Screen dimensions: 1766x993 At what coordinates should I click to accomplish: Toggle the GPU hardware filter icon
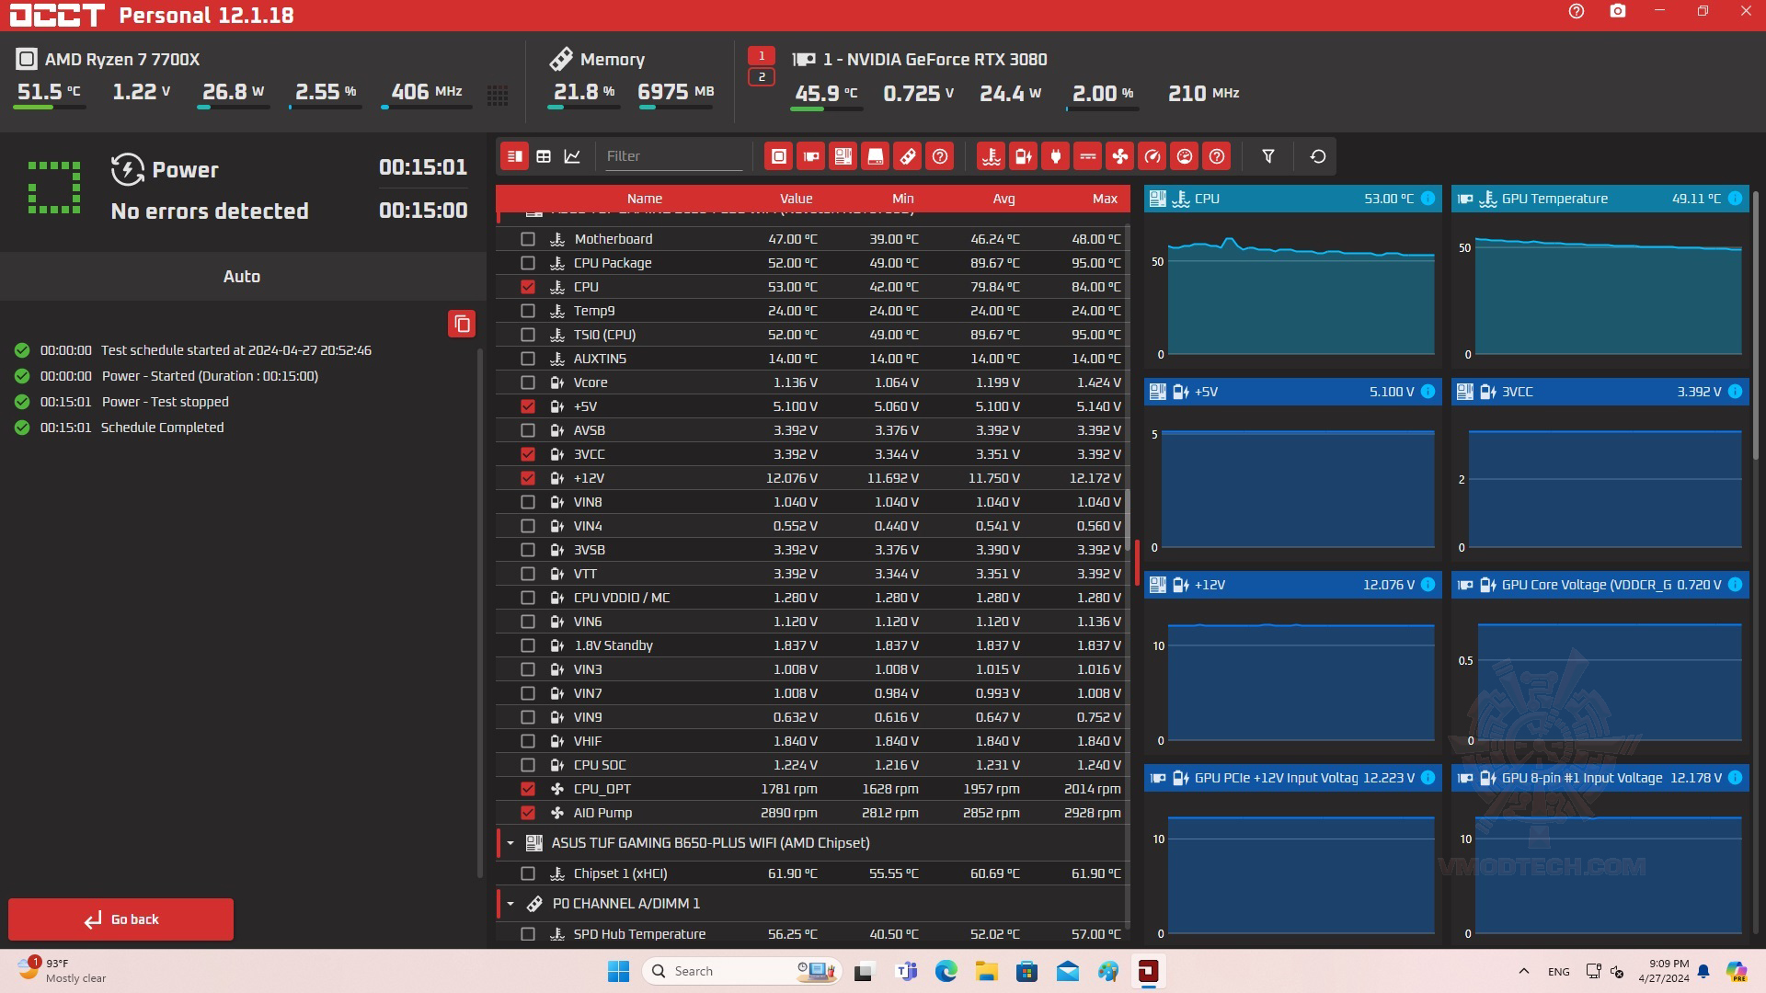[x=810, y=156]
